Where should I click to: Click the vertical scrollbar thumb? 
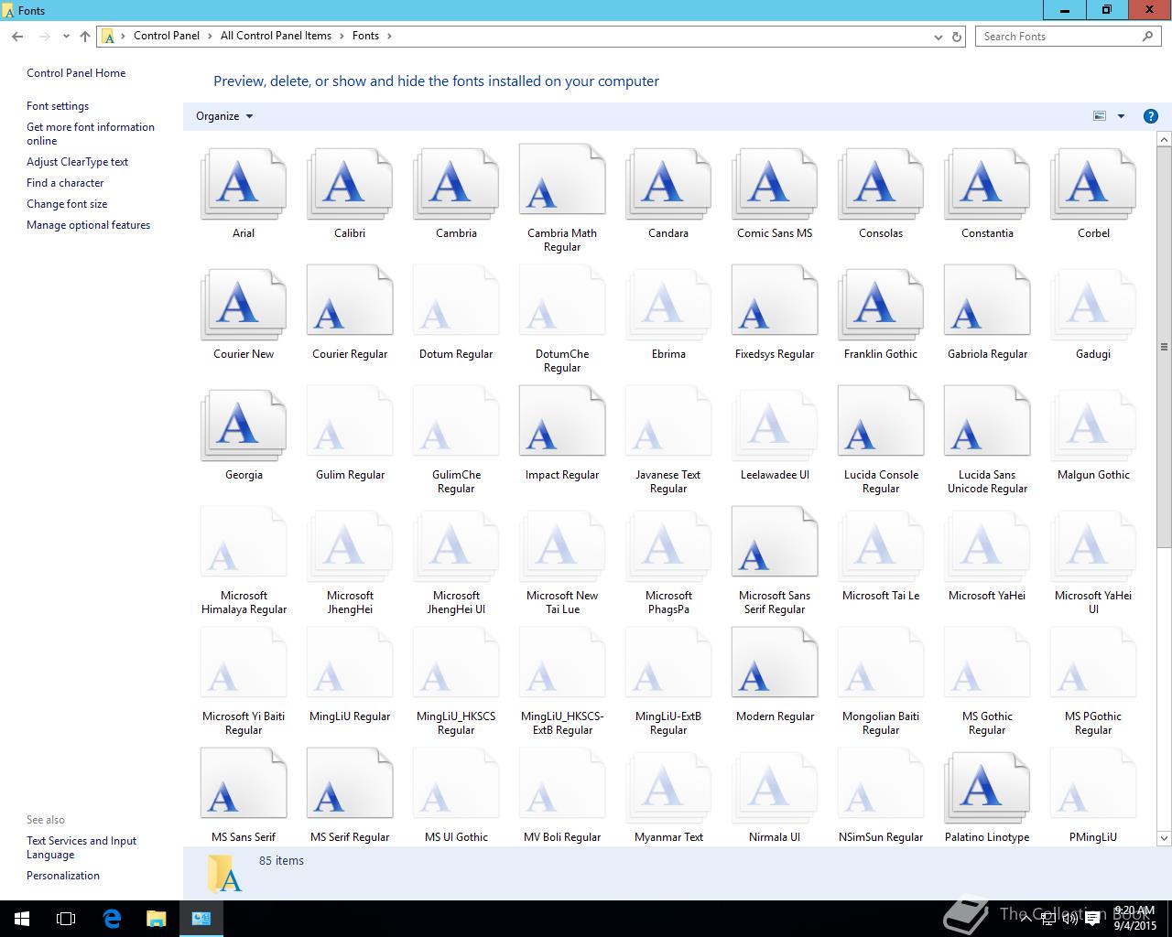(x=1164, y=347)
